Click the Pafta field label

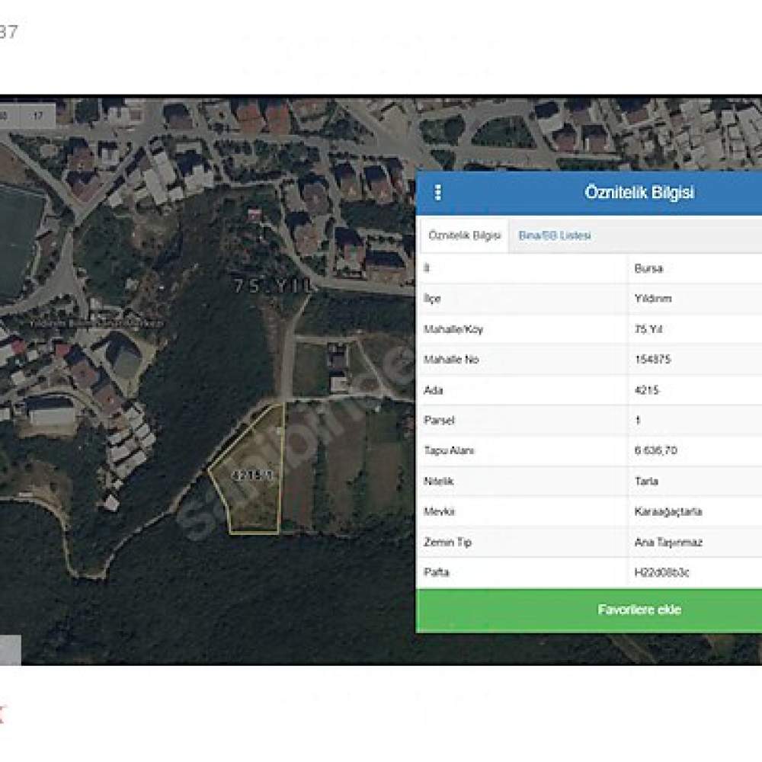click(x=436, y=572)
